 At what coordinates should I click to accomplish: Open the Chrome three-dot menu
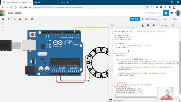tap(178, 7)
